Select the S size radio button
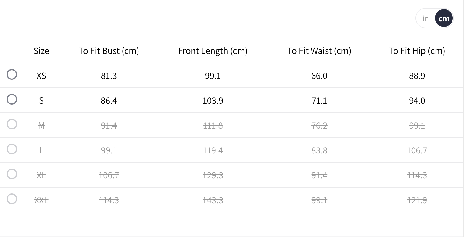Screen dimensions: 464x237 tap(12, 99)
